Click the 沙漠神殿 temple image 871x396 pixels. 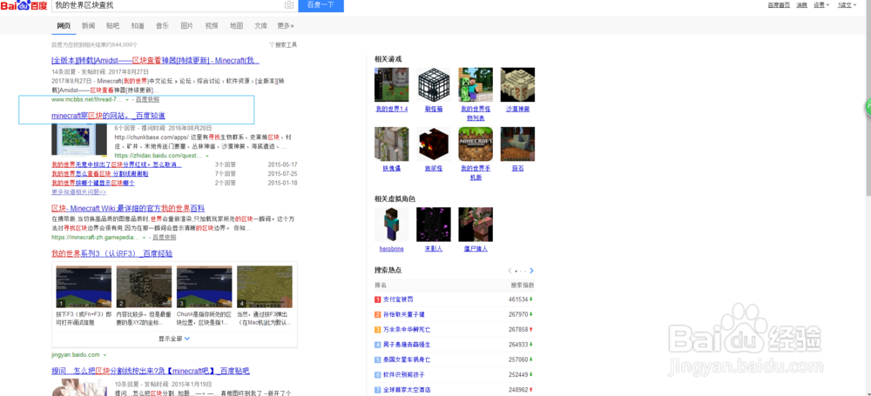tap(517, 84)
